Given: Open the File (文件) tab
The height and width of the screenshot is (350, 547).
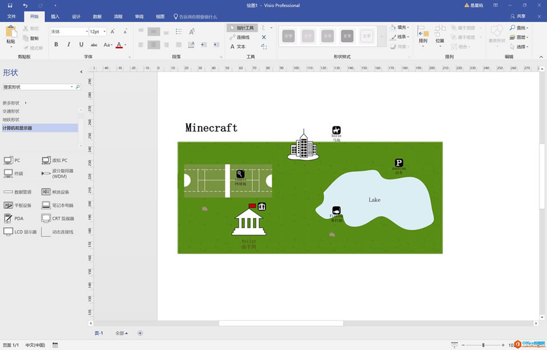Looking at the screenshot, I should tap(11, 17).
